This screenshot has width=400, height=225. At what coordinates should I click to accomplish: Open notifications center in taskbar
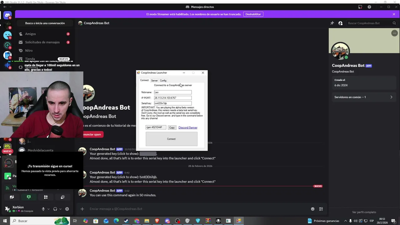pyautogui.click(x=393, y=221)
